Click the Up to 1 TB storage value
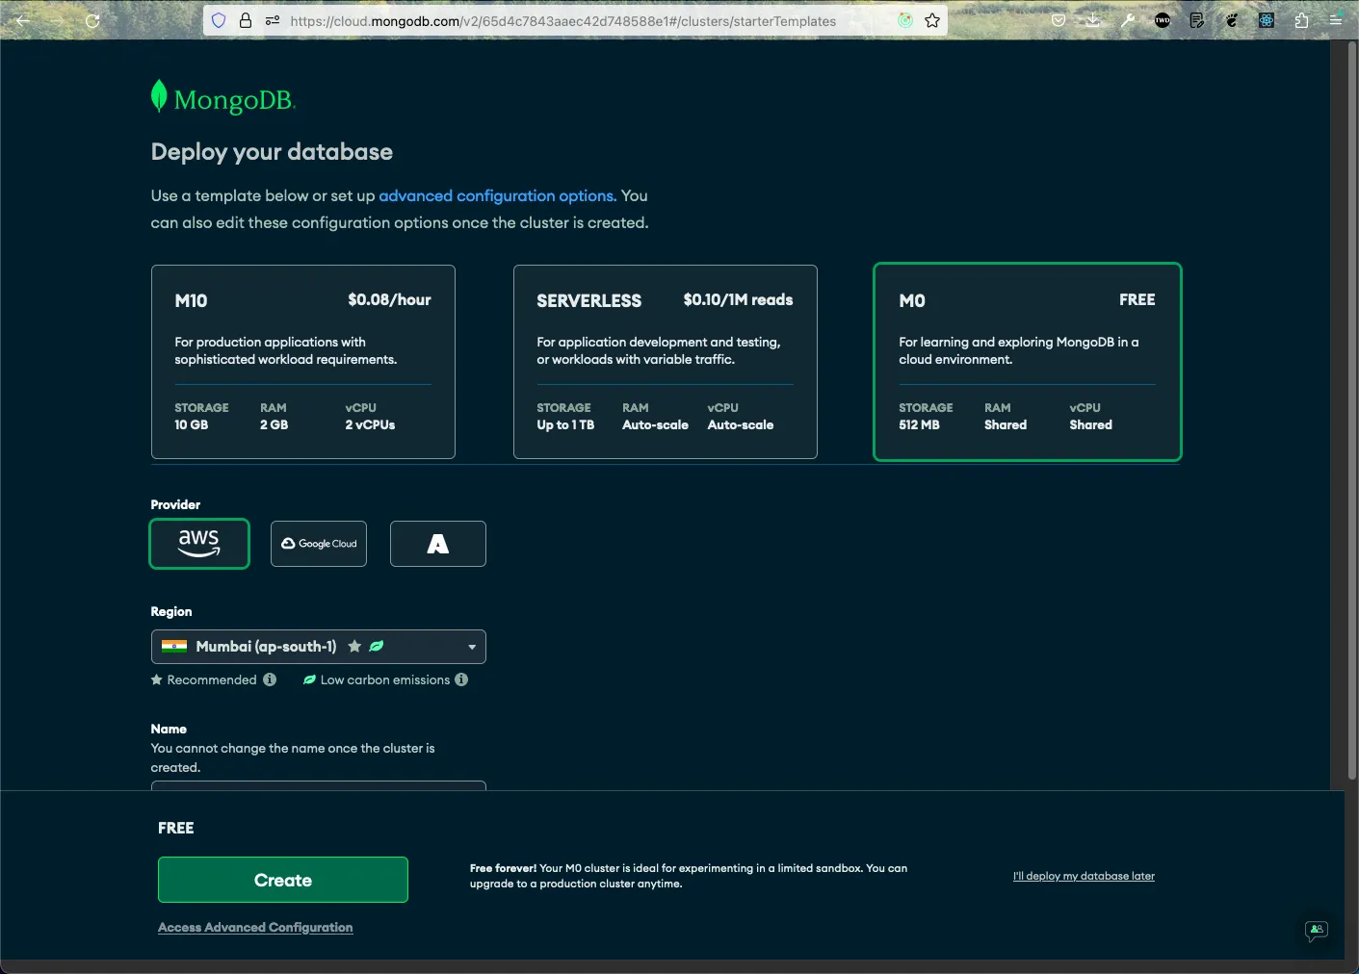 click(565, 424)
